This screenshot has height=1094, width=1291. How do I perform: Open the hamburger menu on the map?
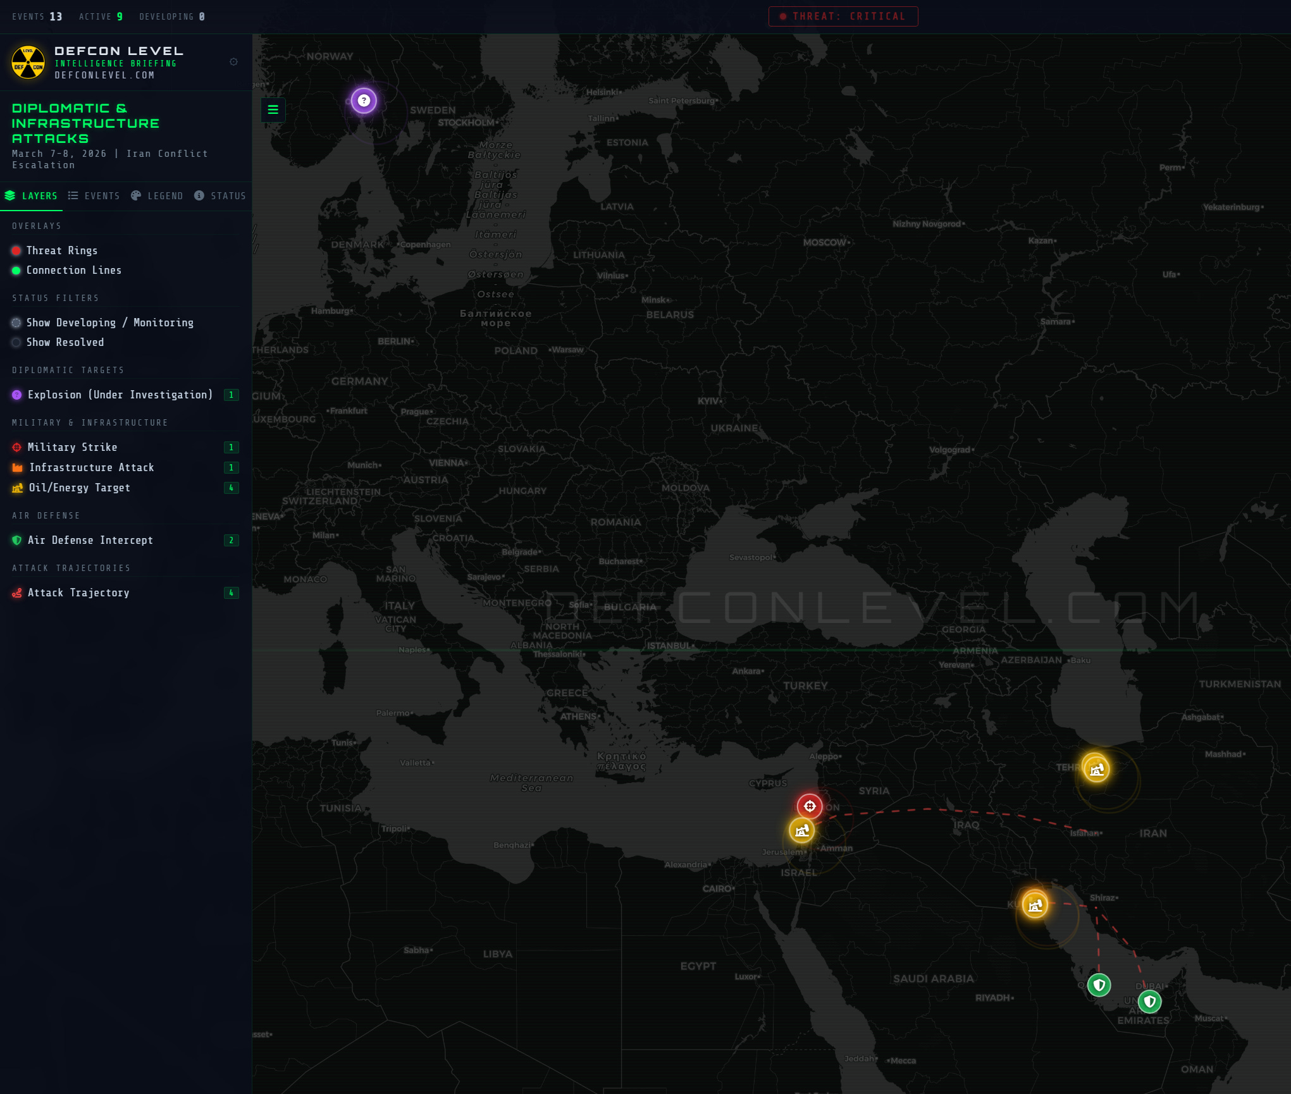273,109
